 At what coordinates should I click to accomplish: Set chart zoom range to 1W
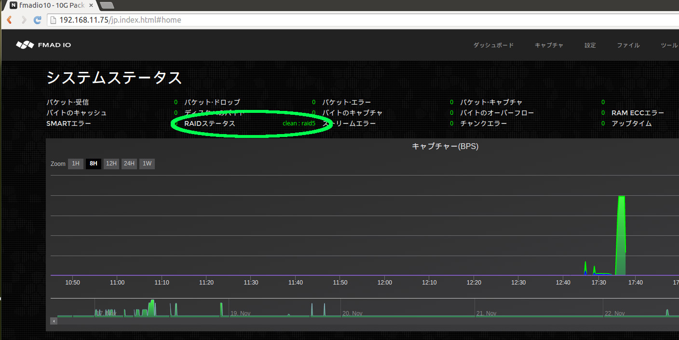147,163
